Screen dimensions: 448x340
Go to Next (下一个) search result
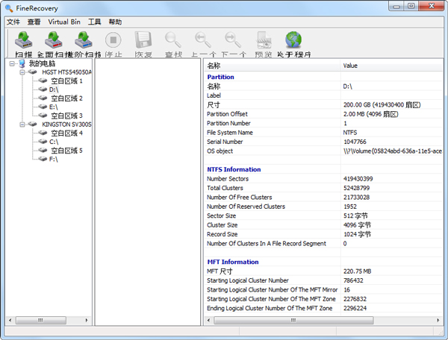coord(233,41)
